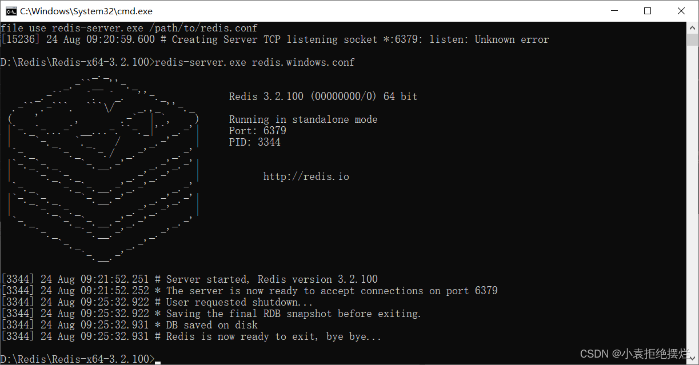
Task: Click the "Creating Server TCP listening socket" error line
Action: 275,39
